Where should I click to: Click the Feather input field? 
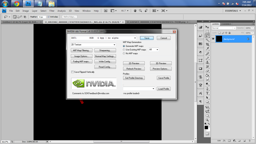tap(42, 17)
